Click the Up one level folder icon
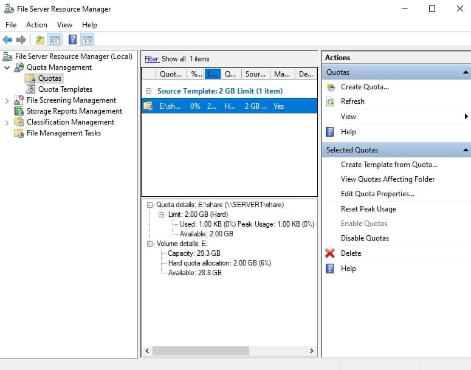This screenshot has width=471, height=370. (x=40, y=39)
